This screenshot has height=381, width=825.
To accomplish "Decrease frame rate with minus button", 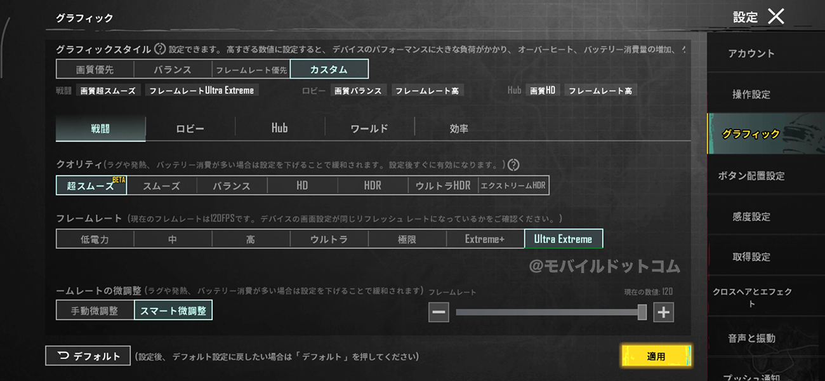I will [x=439, y=312].
